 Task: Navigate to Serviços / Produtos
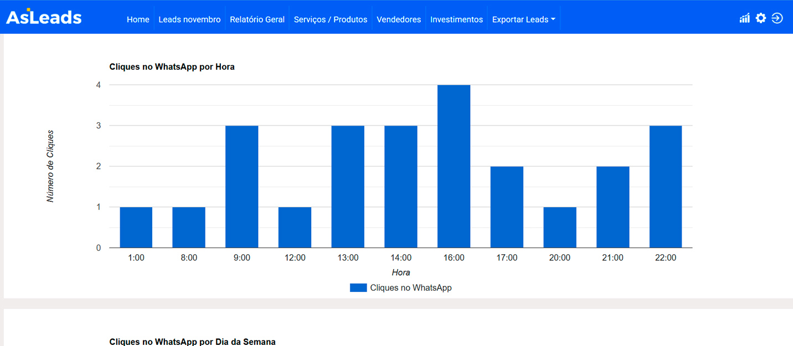[331, 19]
